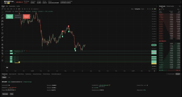Click the TradingView logo on chart
182x97 pixels.
7,67
